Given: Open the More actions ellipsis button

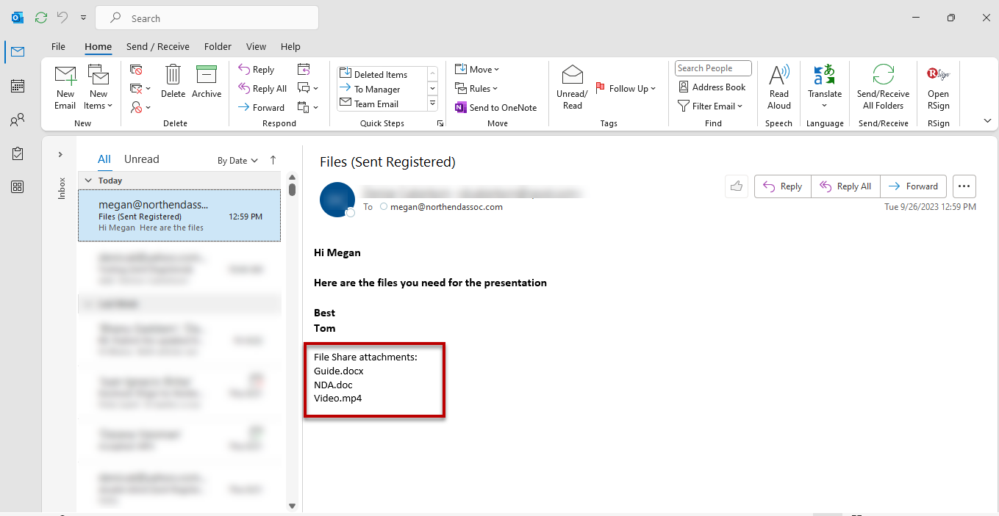Looking at the screenshot, I should coord(964,186).
